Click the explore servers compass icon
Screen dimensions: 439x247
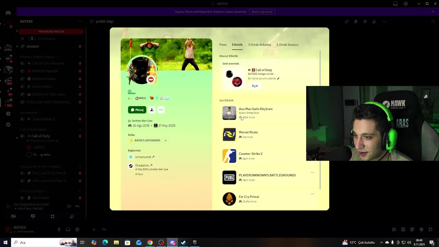(x=8, y=125)
